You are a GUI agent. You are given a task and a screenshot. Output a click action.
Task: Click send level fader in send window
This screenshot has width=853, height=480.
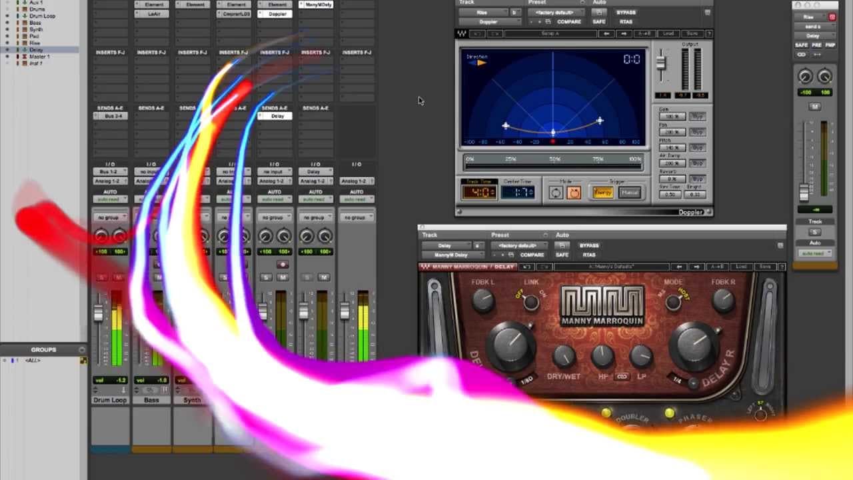click(x=805, y=193)
